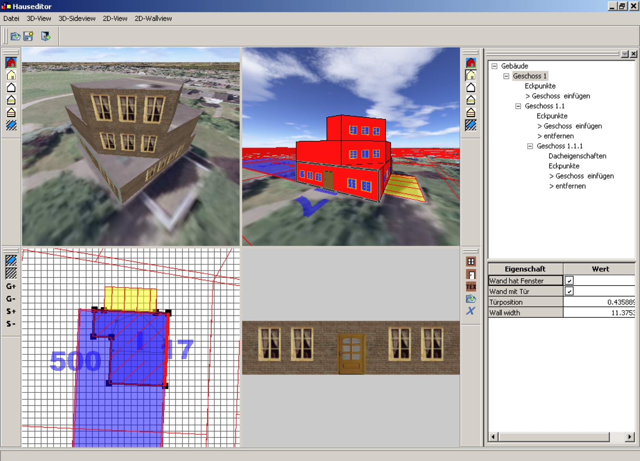Click the blue X delete icon
The height and width of the screenshot is (461, 640).
click(471, 311)
